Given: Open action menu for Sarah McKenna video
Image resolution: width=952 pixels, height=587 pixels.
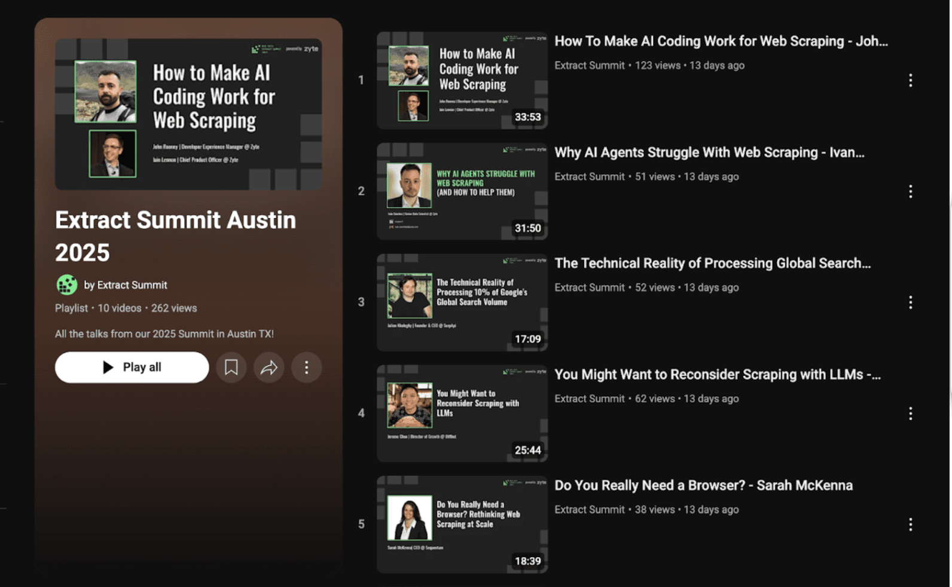Looking at the screenshot, I should pyautogui.click(x=910, y=525).
